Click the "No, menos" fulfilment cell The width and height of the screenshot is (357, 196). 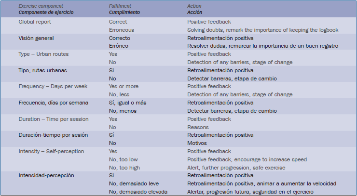pyautogui.click(x=122, y=111)
